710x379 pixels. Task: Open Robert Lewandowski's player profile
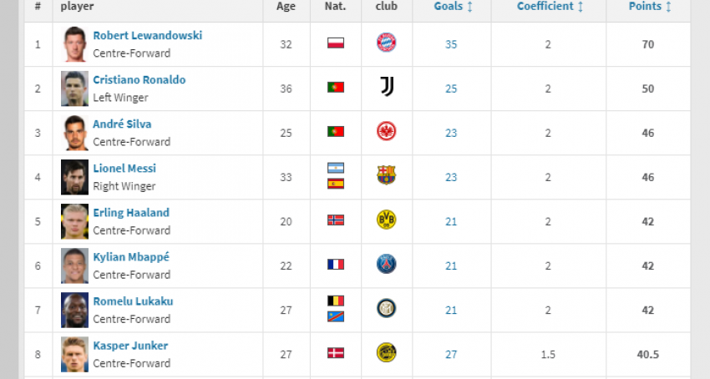pyautogui.click(x=147, y=36)
